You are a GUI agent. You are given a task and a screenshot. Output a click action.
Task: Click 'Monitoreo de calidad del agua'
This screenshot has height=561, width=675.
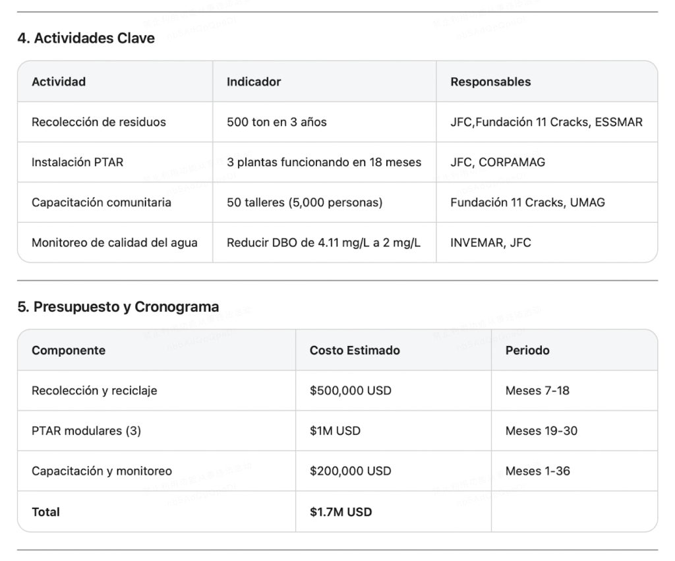tap(115, 243)
